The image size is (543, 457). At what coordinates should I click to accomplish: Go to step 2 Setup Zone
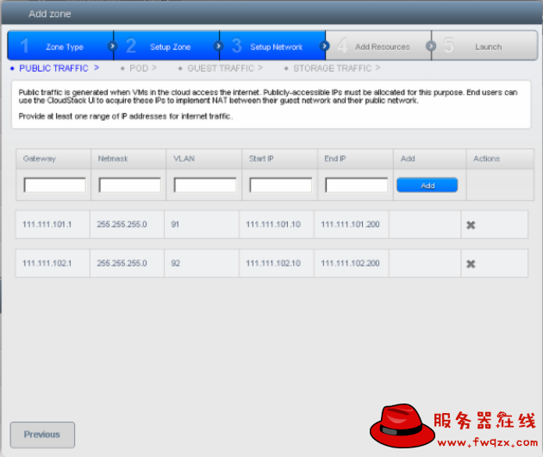pyautogui.click(x=166, y=46)
